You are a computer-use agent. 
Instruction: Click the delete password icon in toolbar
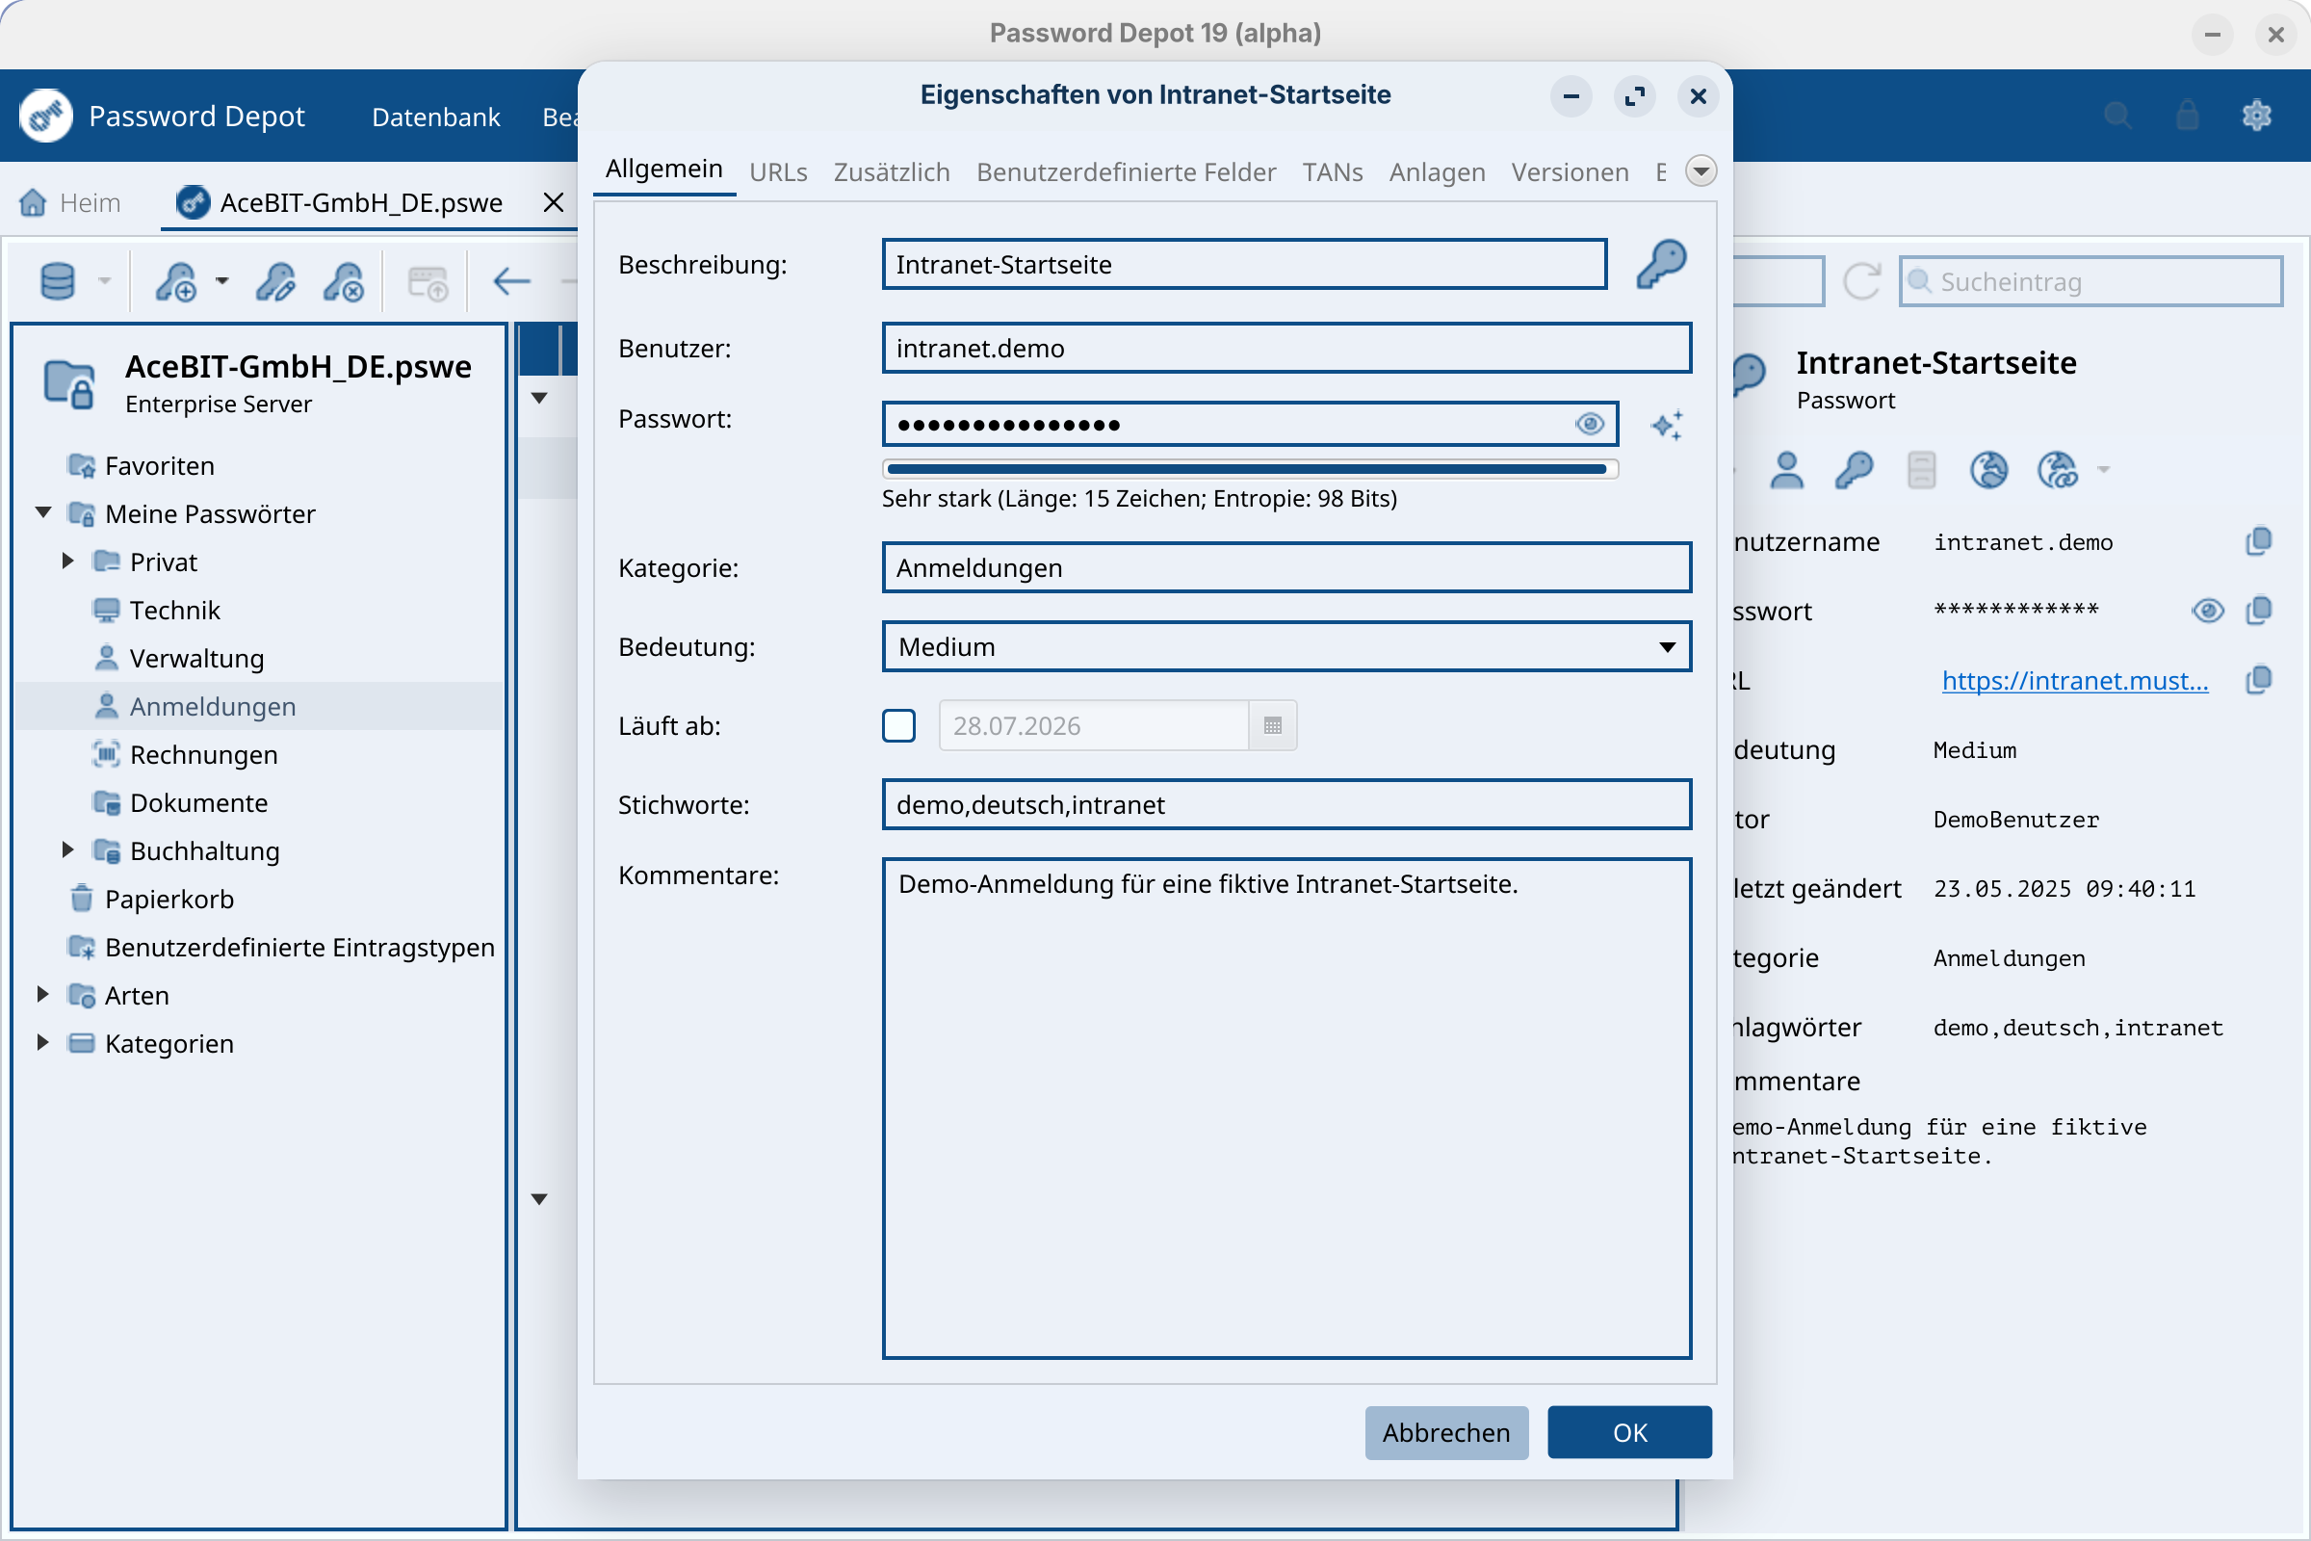[344, 282]
